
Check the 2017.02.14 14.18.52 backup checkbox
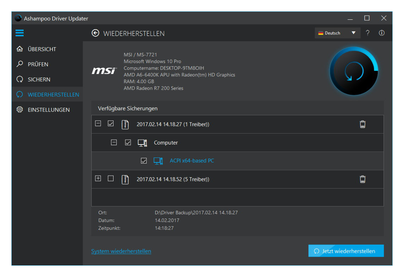point(111,178)
